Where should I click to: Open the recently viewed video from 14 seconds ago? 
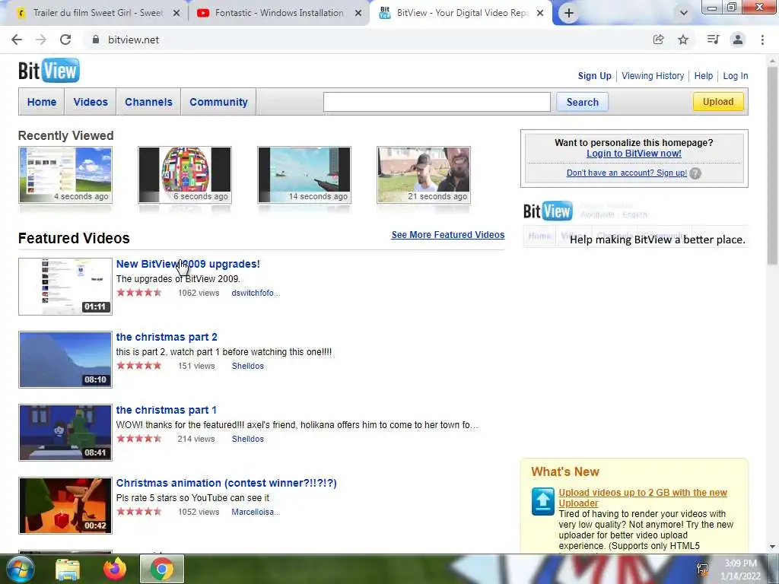(x=304, y=175)
